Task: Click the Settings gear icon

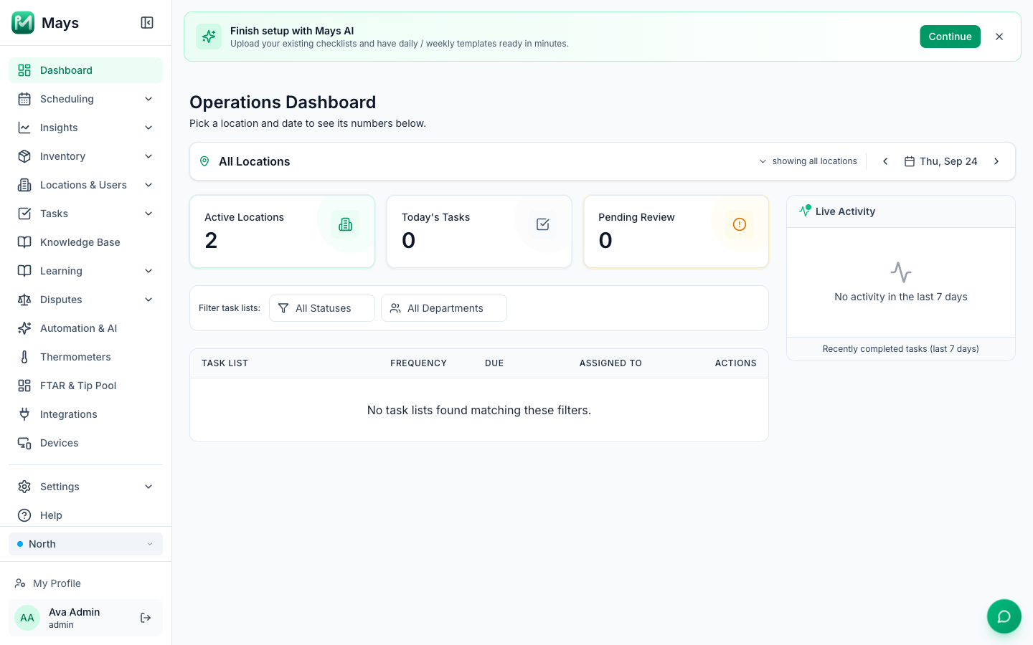Action: (24, 487)
